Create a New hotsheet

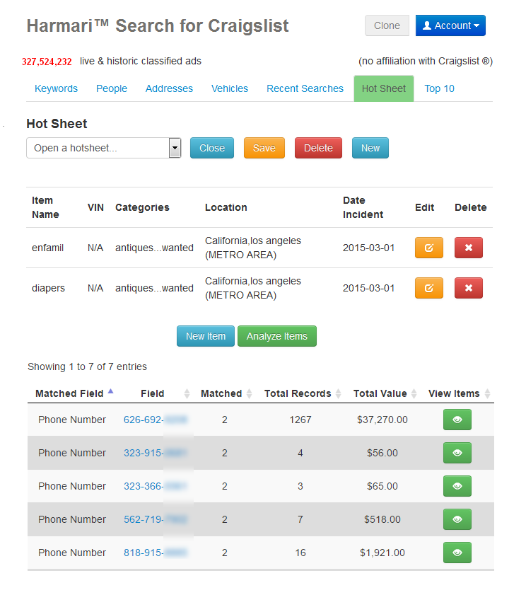tap(370, 148)
